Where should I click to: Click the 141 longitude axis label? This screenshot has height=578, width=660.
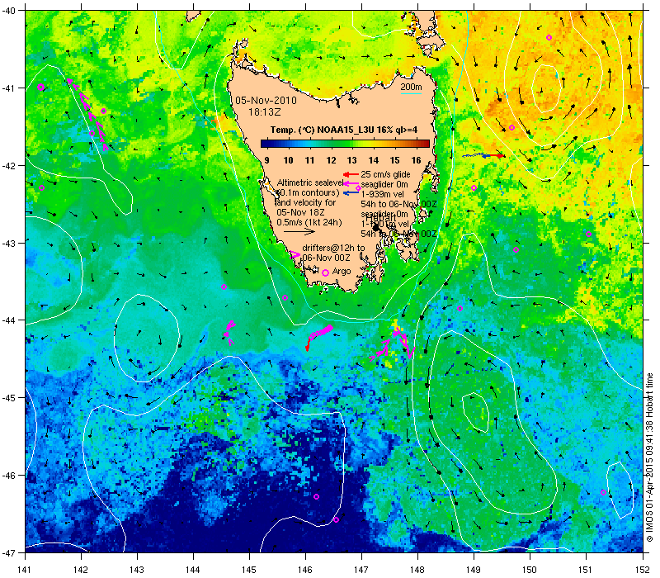26,570
